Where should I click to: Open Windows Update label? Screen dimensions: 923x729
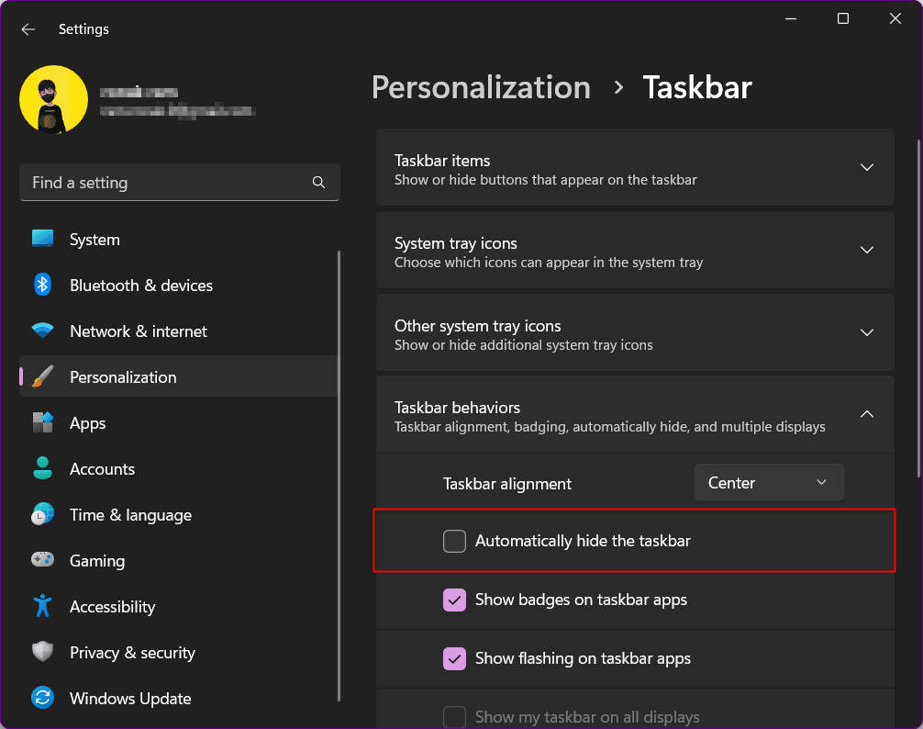coord(130,699)
